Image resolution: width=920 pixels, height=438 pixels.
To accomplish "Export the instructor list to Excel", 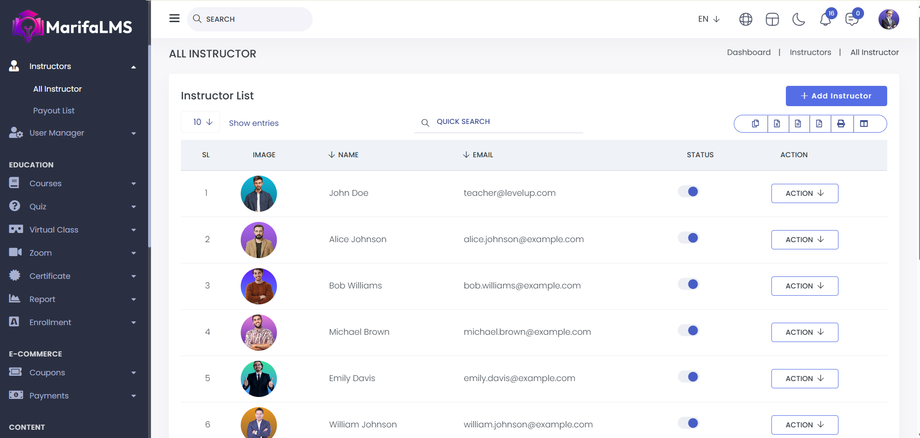I will coord(777,123).
